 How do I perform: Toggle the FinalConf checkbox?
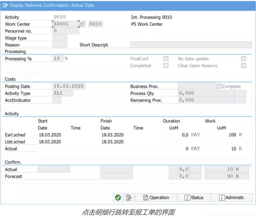coord(166,58)
